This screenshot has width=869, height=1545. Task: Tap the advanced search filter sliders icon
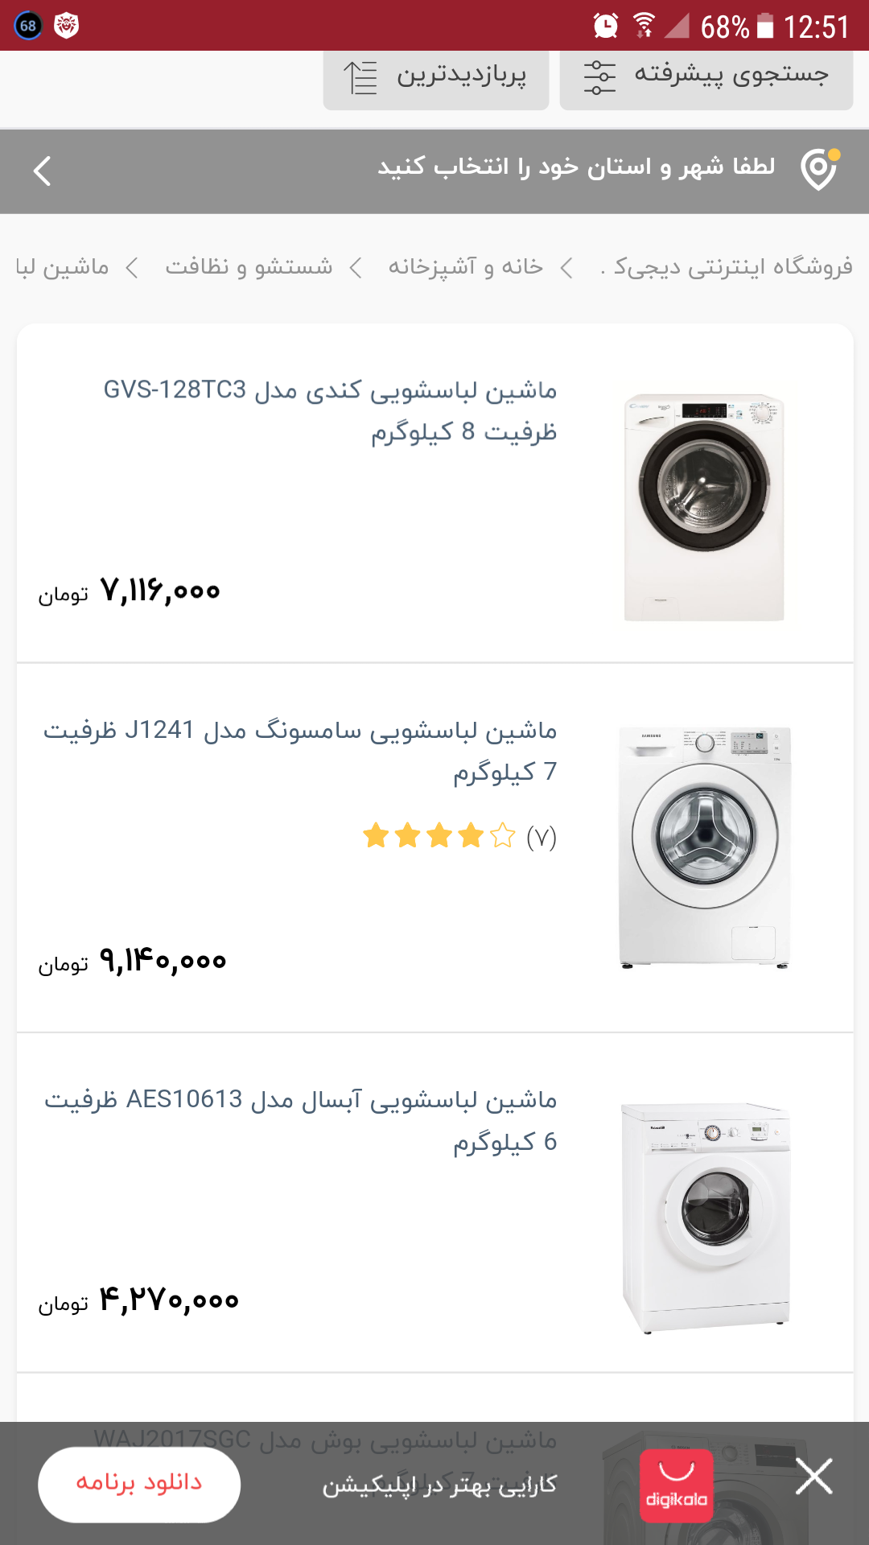(599, 77)
